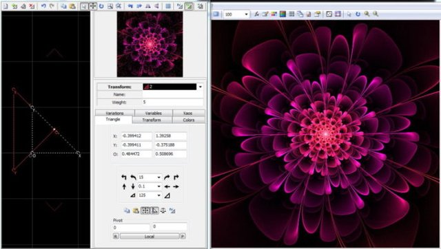Screen dimensions: 441x249
Task: Click the X row field 1.39258
Action: [170, 136]
